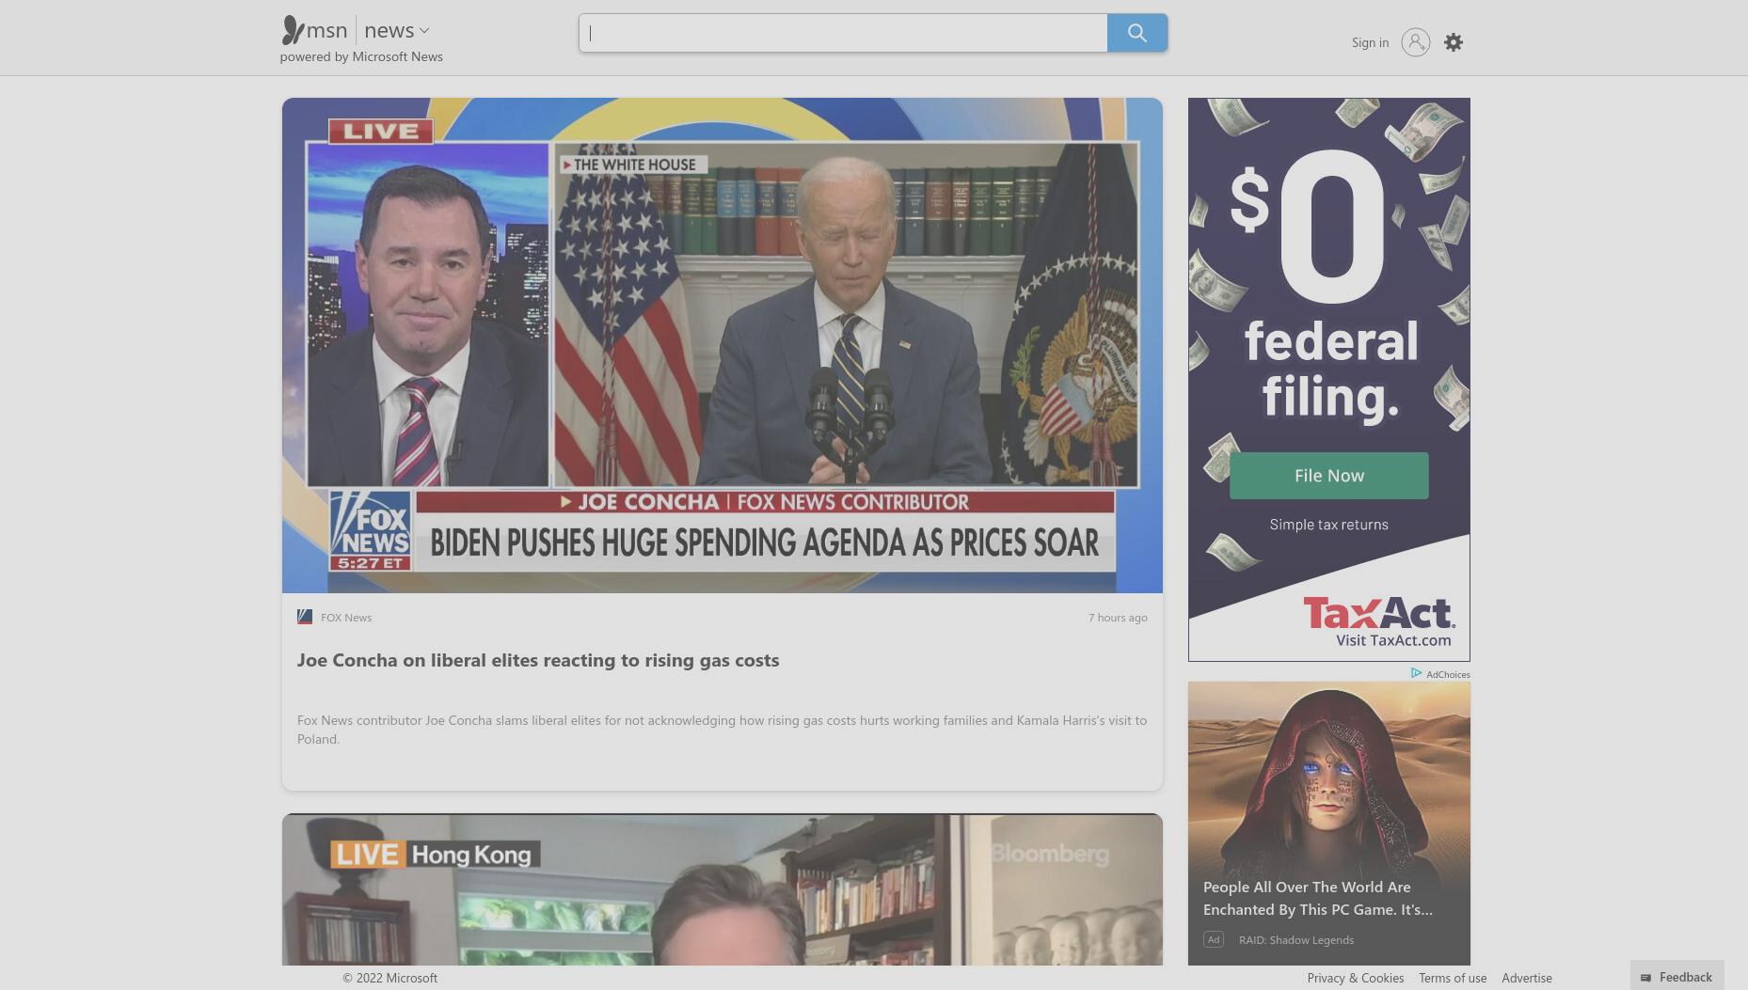Click the Advertise footer link
The height and width of the screenshot is (990, 1748).
(x=1527, y=978)
